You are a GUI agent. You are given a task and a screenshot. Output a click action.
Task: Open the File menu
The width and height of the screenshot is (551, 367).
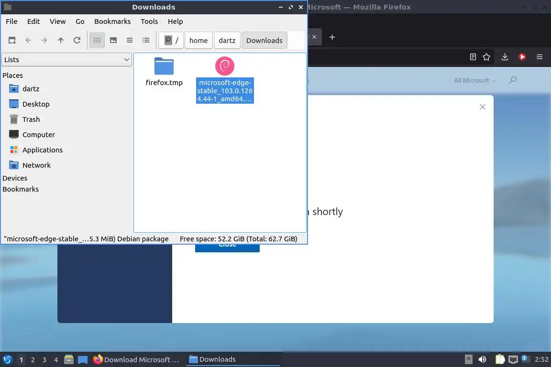pos(11,22)
